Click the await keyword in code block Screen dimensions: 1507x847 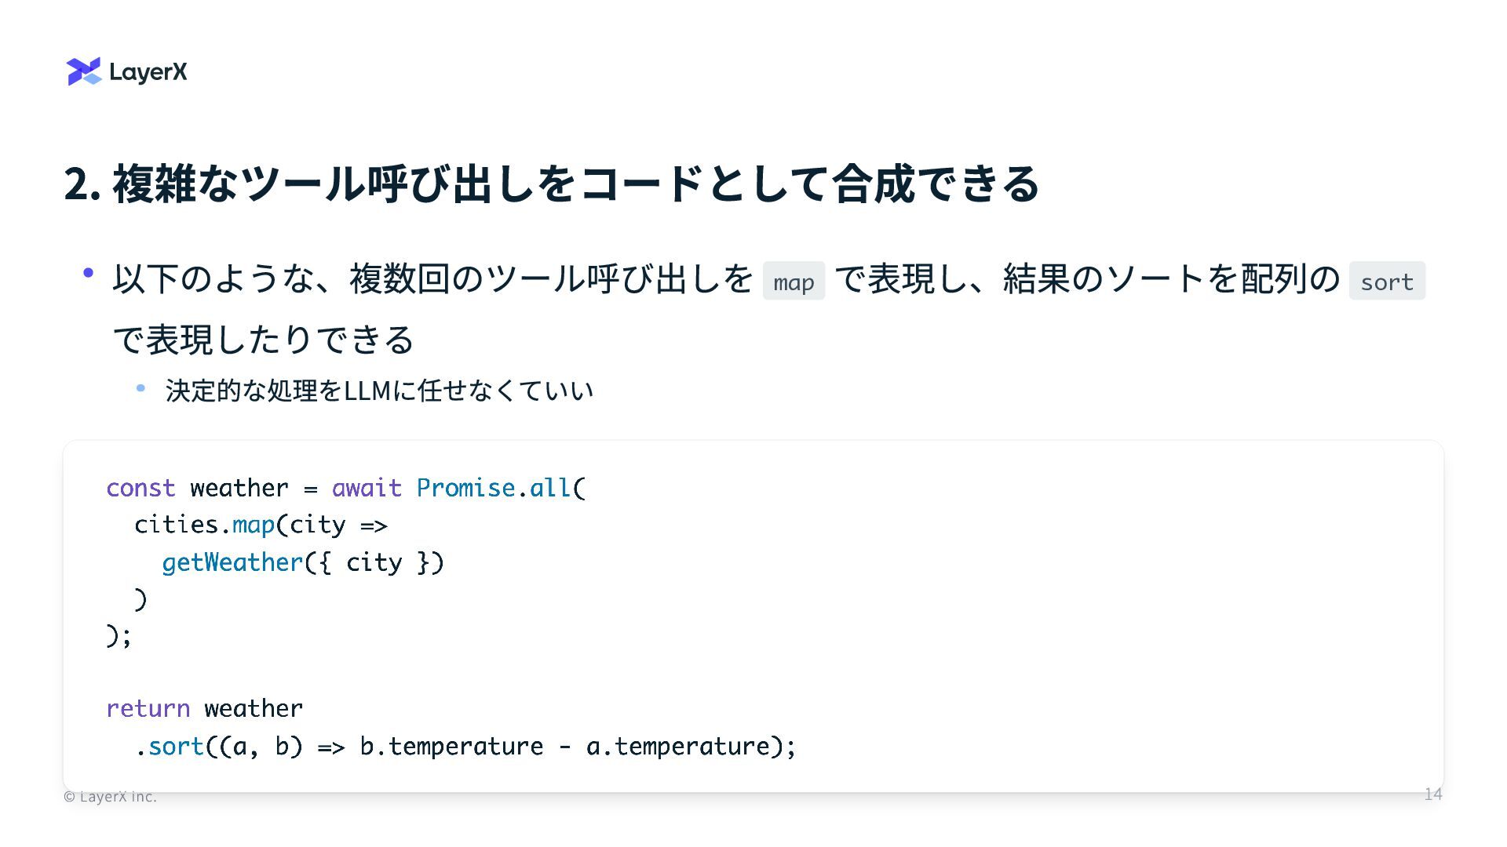point(367,488)
